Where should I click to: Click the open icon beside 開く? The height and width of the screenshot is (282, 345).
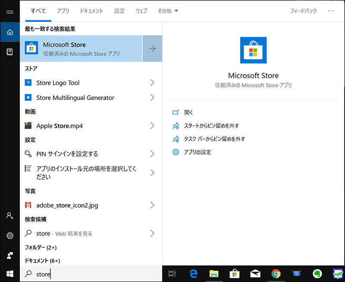coord(176,113)
